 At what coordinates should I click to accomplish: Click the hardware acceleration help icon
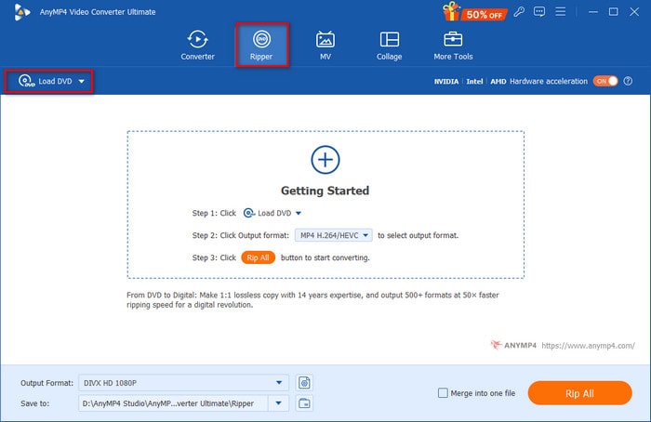(x=628, y=81)
